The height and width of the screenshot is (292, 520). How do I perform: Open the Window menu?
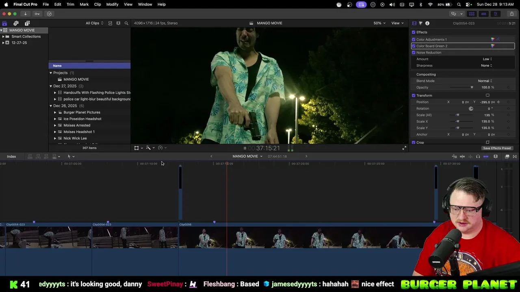tap(145, 4)
